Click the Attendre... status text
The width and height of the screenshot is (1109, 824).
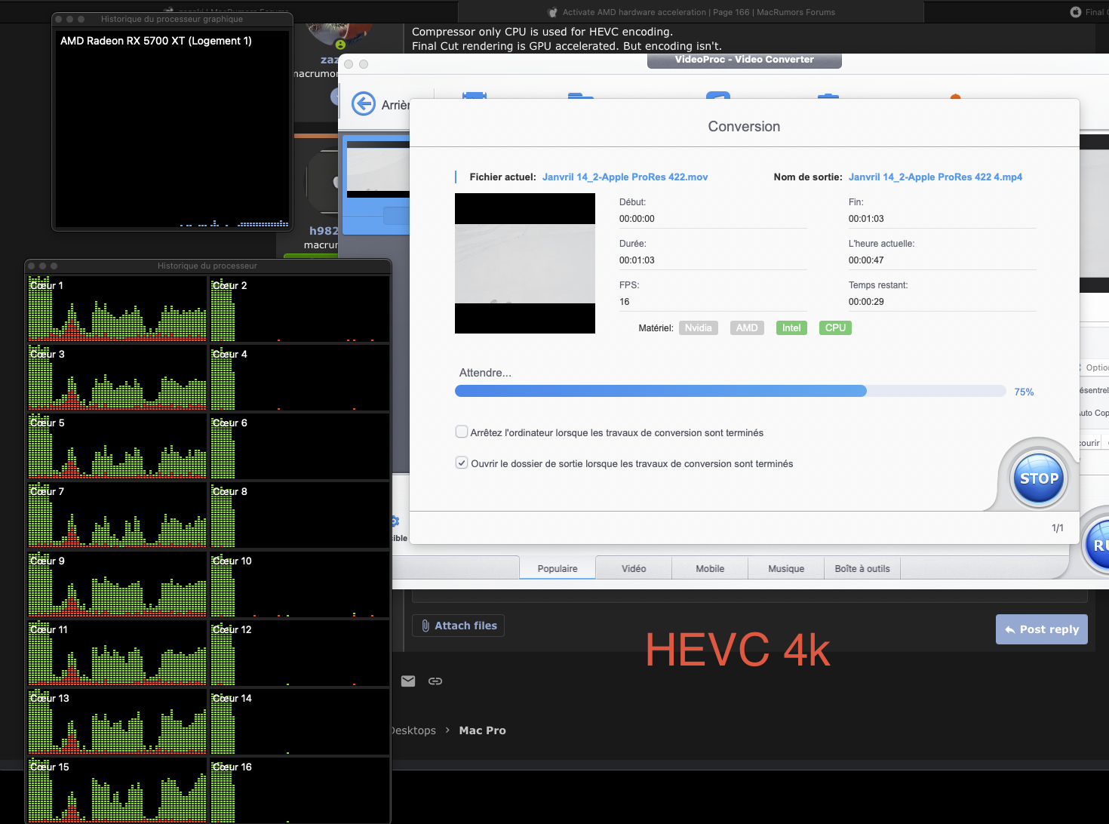click(x=485, y=373)
